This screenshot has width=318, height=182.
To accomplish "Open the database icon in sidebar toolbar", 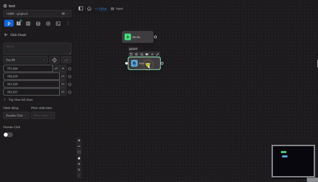I will pos(38,24).
